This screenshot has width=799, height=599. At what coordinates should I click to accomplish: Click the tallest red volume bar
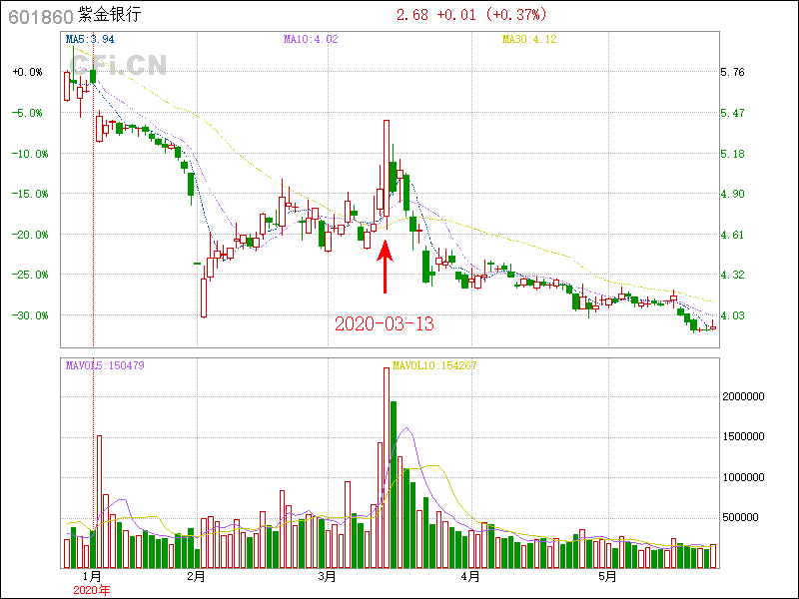[386, 467]
